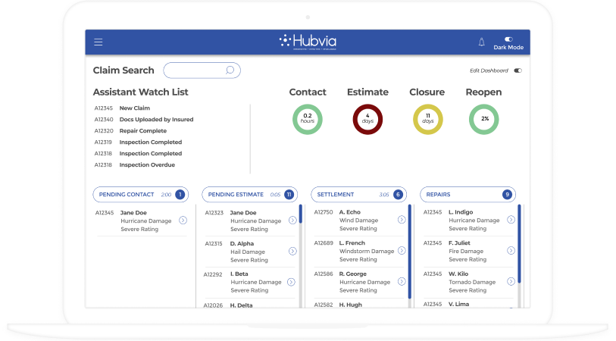Expand I. Beta hurricane claim arrow

(x=292, y=281)
